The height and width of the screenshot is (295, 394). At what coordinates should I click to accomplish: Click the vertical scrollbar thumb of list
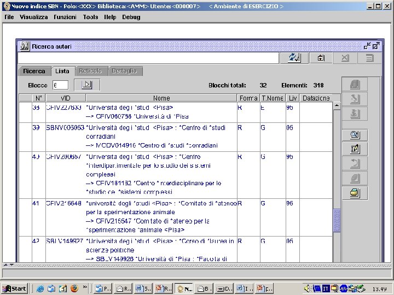tap(337, 221)
